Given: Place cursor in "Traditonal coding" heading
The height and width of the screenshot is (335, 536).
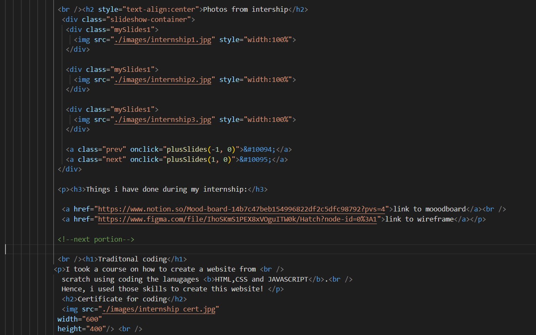Looking at the screenshot, I should (x=132, y=259).
